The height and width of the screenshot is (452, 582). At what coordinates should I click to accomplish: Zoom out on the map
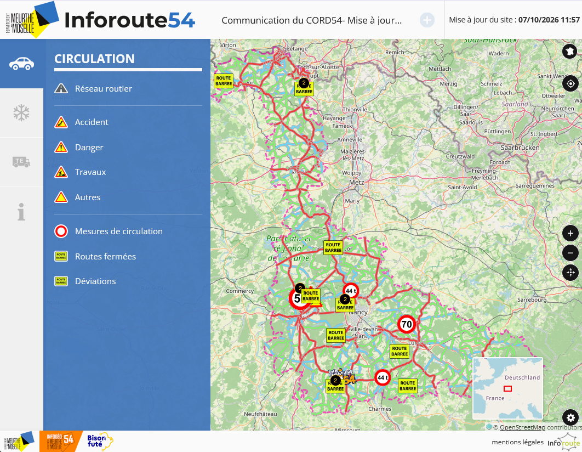(x=570, y=253)
